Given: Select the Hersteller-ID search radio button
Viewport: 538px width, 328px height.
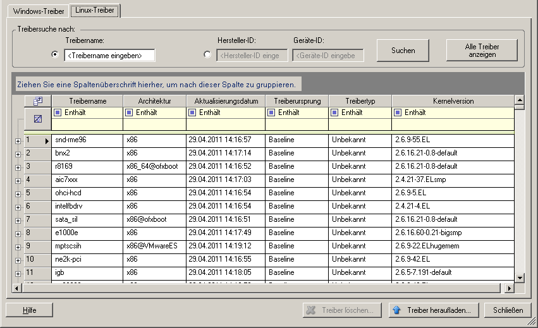Looking at the screenshot, I should click(207, 55).
